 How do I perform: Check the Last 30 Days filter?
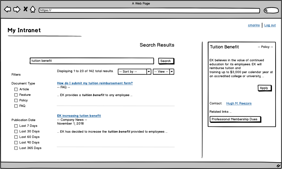pos(16,131)
